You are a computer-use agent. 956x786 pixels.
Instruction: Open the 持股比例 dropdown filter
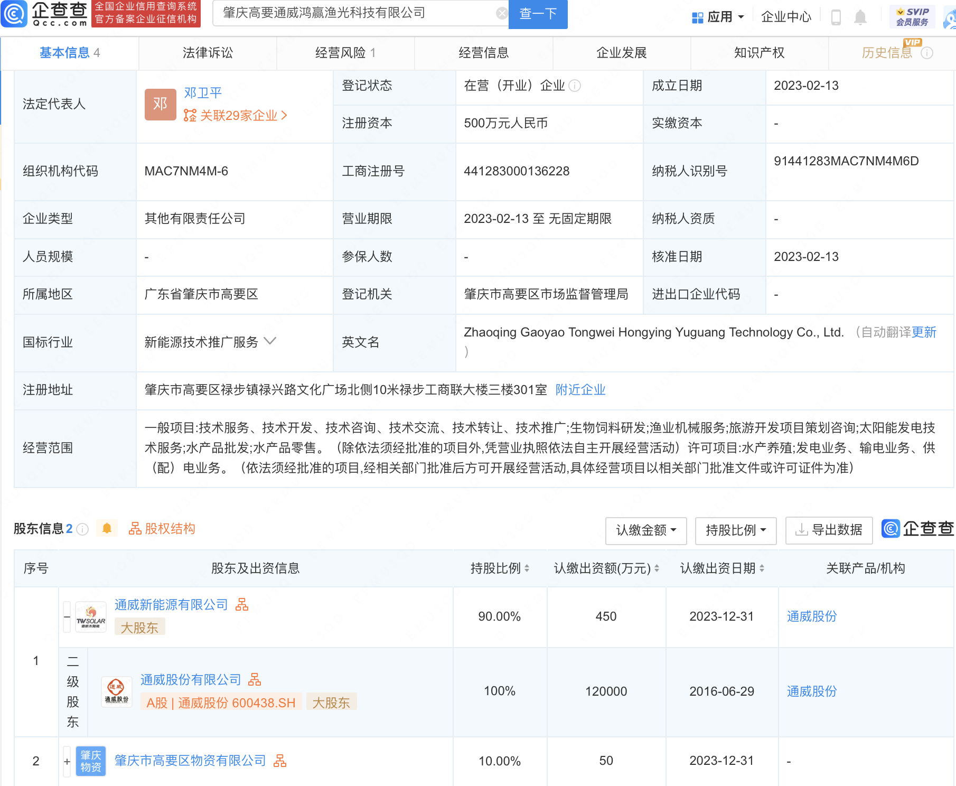click(735, 530)
